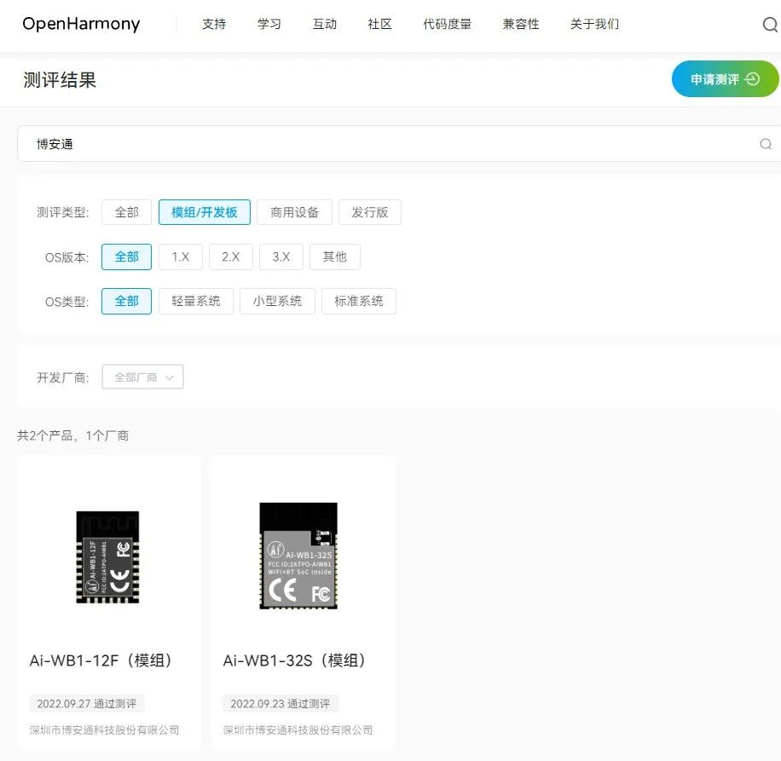
Task: Filter by OS version 1.X
Action: click(180, 257)
